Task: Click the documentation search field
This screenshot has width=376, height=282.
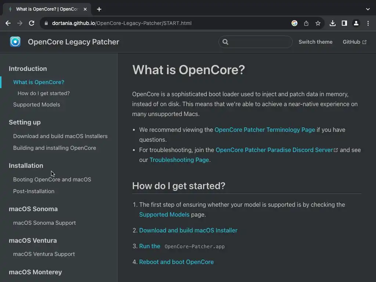Action: (259, 42)
